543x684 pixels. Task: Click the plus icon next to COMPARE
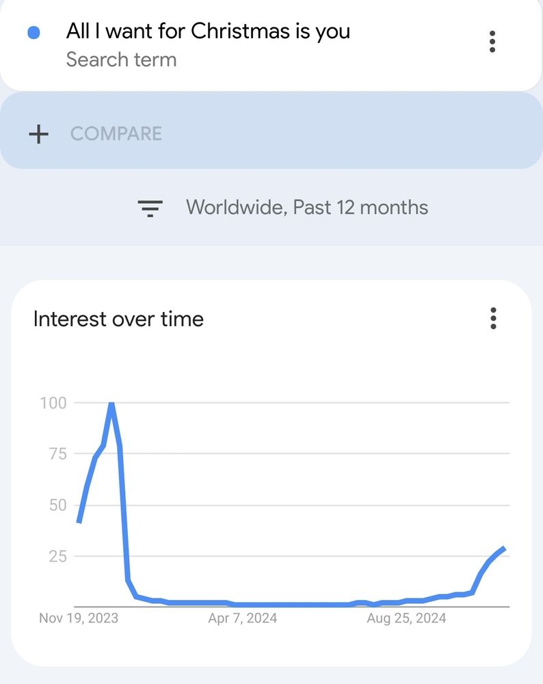click(x=38, y=133)
